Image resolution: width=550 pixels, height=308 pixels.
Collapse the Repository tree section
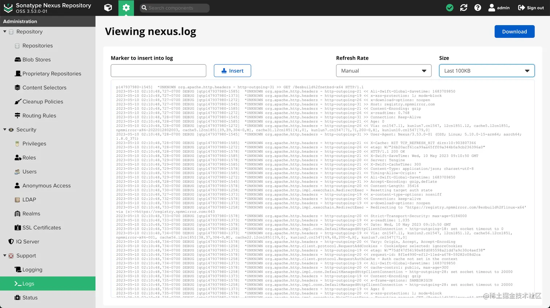tap(5, 32)
